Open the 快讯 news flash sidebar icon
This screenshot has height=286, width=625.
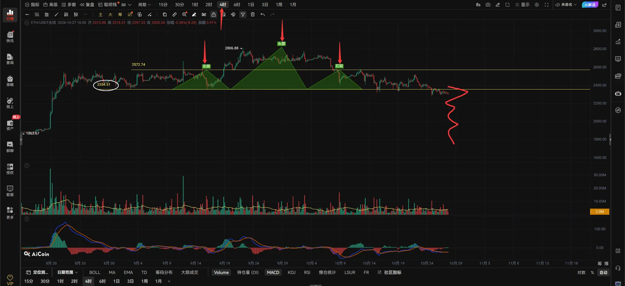(x=10, y=37)
